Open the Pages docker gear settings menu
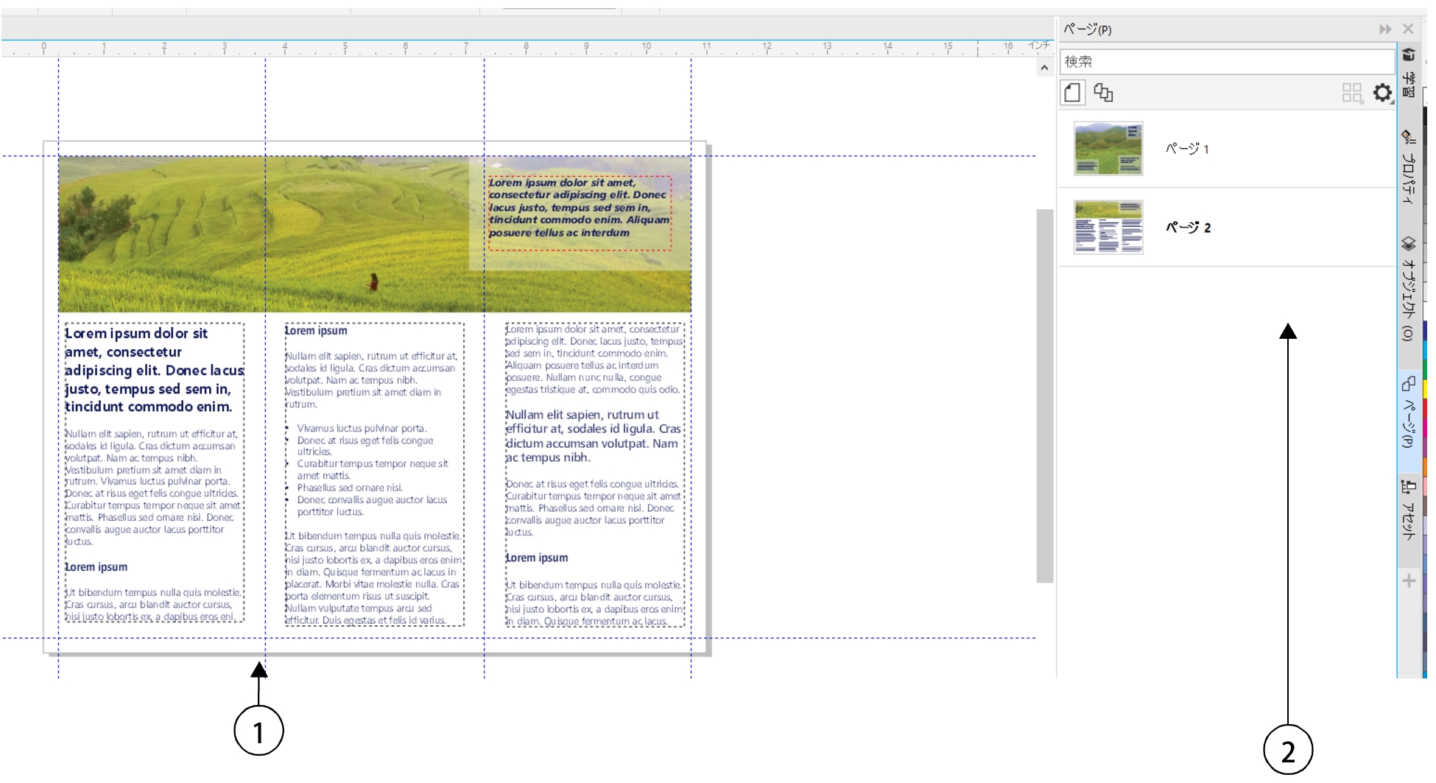 coord(1382,93)
